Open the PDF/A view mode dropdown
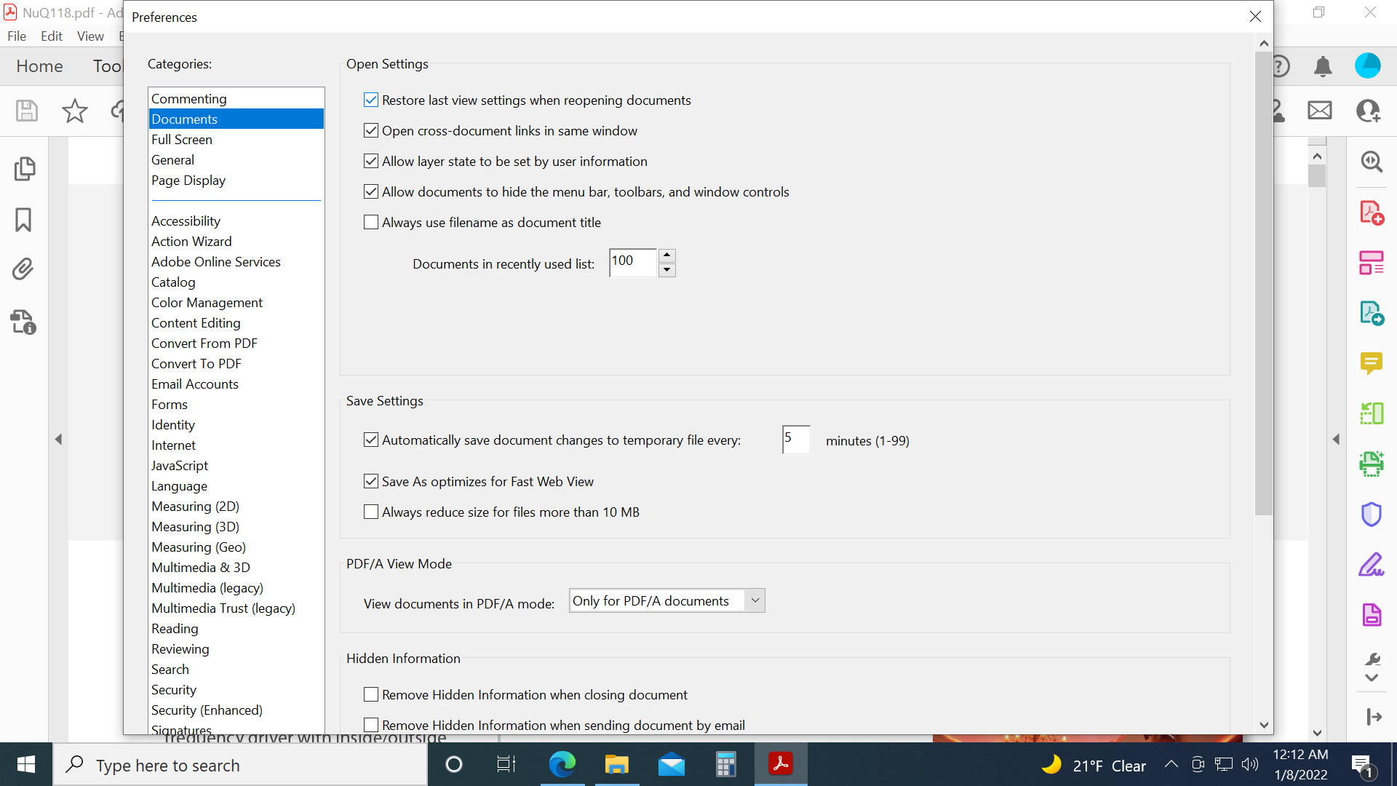 [755, 600]
